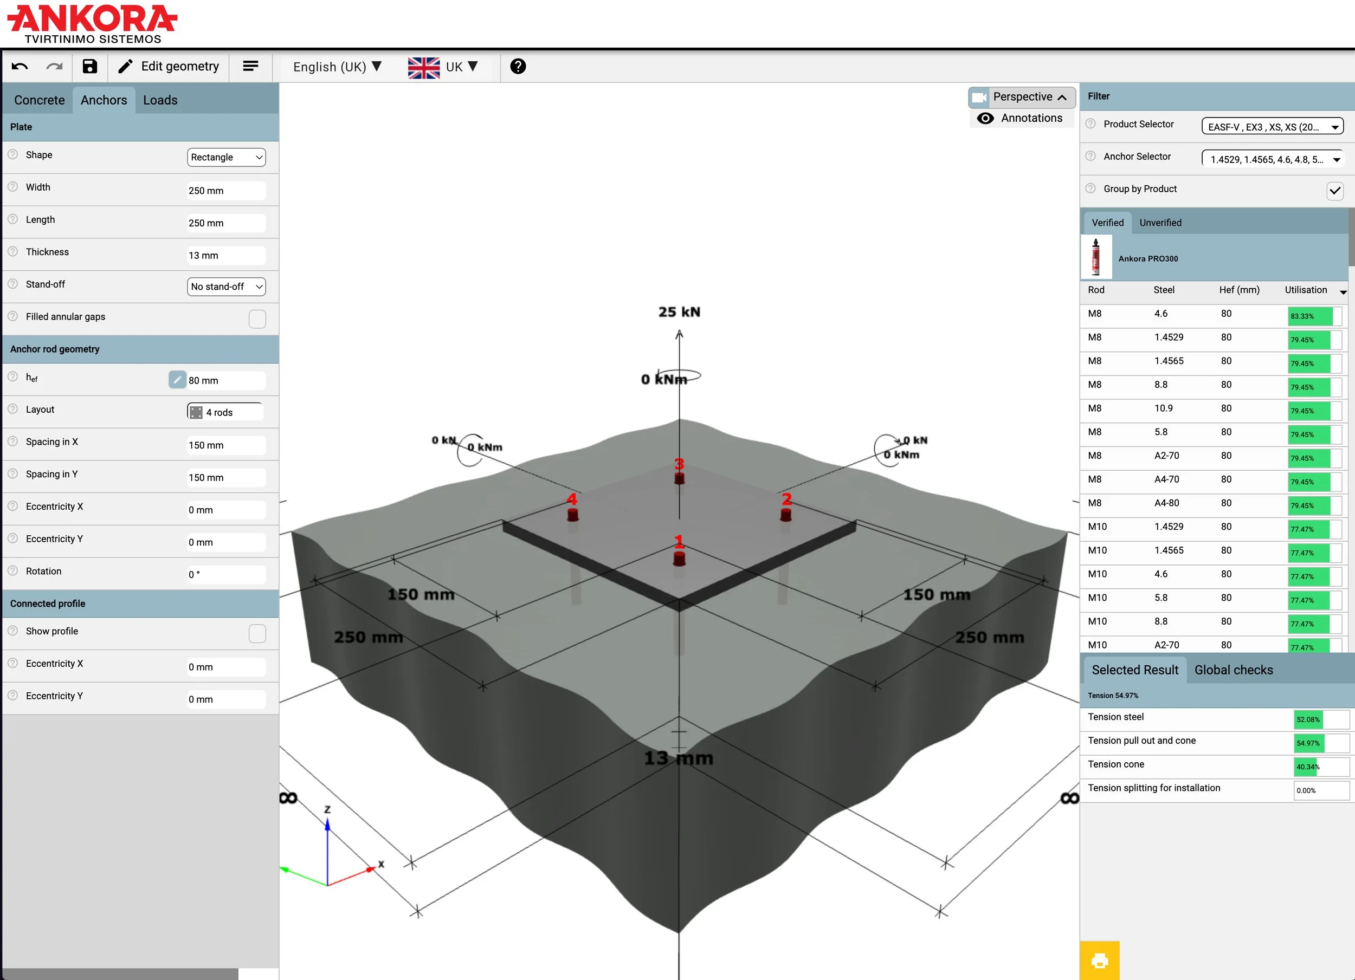The width and height of the screenshot is (1355, 980).
Task: Open the hamburger menu icon
Action: tap(250, 66)
